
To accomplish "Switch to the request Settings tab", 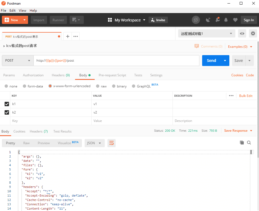I will pyautogui.click(x=156, y=75).
